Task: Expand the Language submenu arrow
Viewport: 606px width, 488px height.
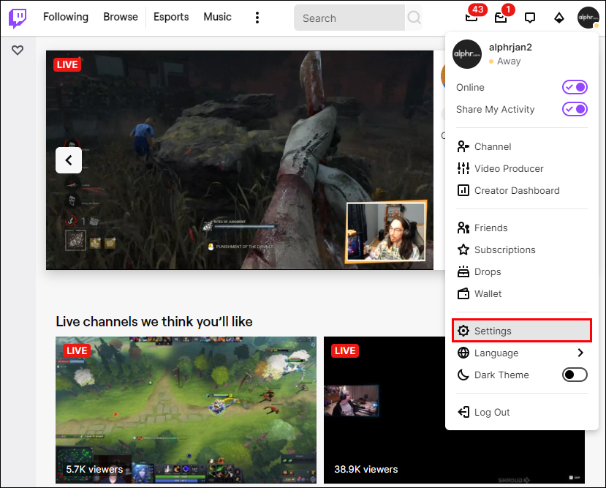Action: pos(580,353)
